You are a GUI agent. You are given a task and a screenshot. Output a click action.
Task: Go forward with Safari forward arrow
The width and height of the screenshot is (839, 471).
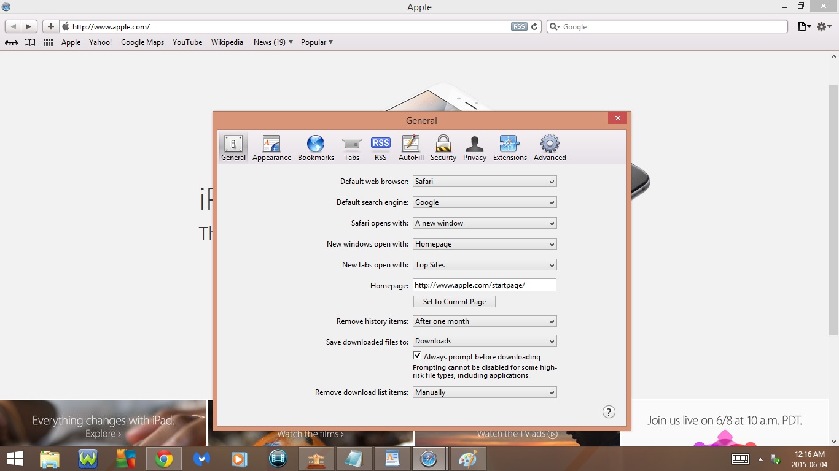[29, 26]
